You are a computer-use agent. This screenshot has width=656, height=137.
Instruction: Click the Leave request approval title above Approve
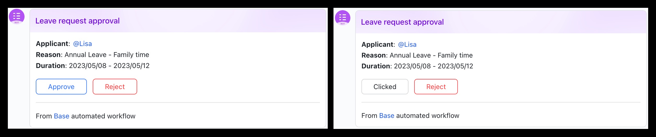coord(77,21)
